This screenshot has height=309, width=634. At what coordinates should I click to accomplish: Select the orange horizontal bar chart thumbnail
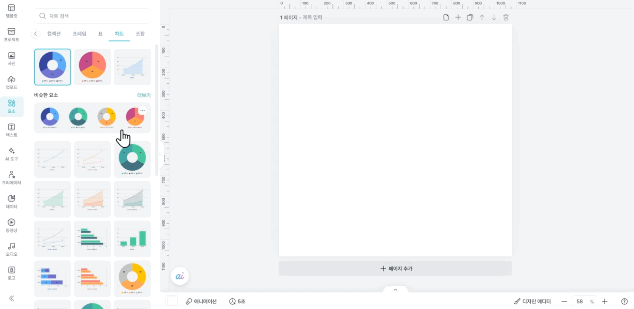pyautogui.click(x=92, y=279)
